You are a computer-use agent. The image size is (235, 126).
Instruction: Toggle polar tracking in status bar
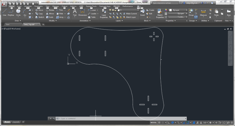(x=173, y=122)
